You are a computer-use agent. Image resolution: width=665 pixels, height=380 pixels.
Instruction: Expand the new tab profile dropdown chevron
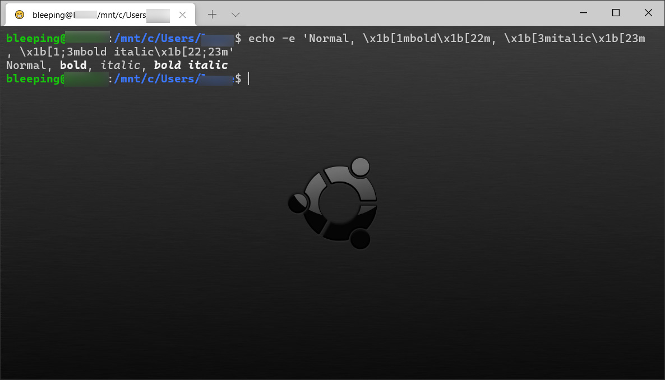pyautogui.click(x=236, y=15)
